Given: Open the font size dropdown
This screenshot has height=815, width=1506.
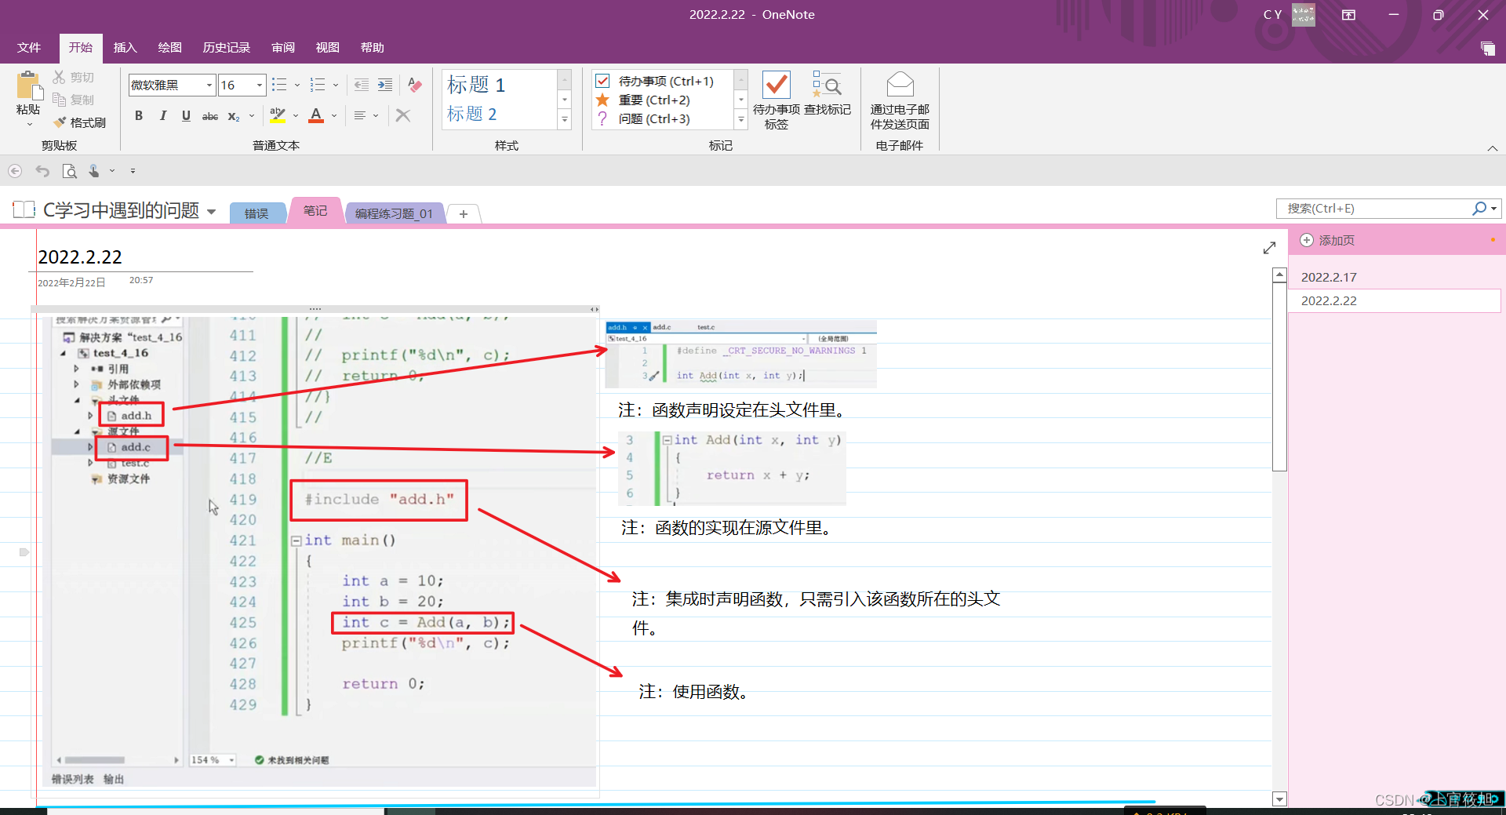Looking at the screenshot, I should [260, 85].
